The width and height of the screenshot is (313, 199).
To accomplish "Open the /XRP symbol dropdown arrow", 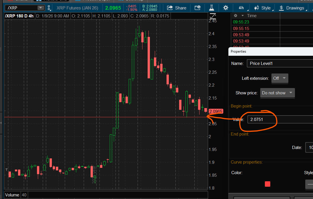I will [40, 8].
